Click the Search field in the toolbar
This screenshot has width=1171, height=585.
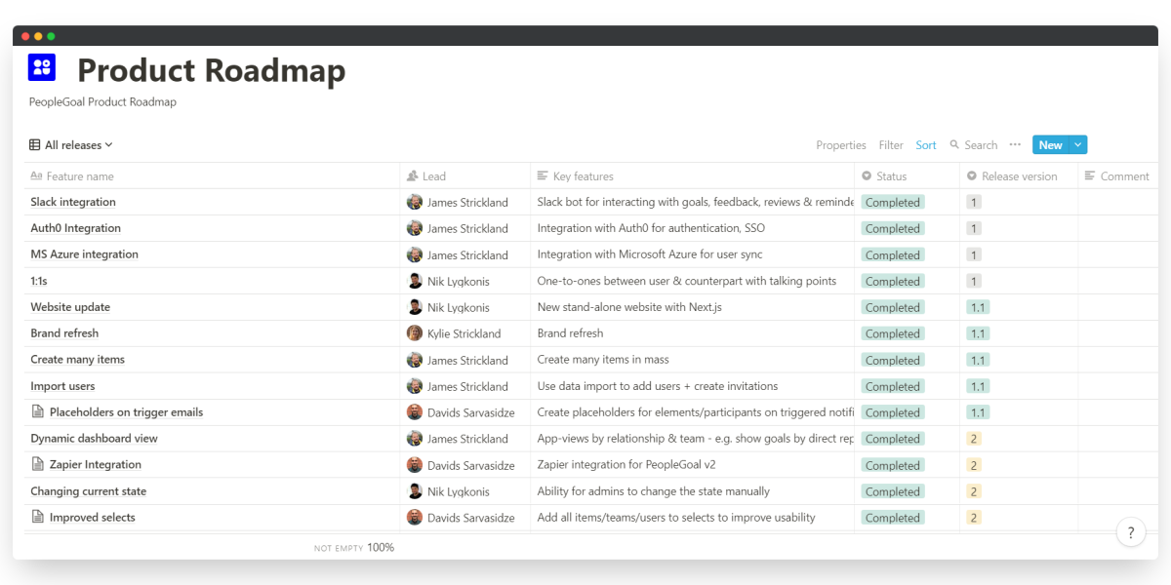point(974,145)
